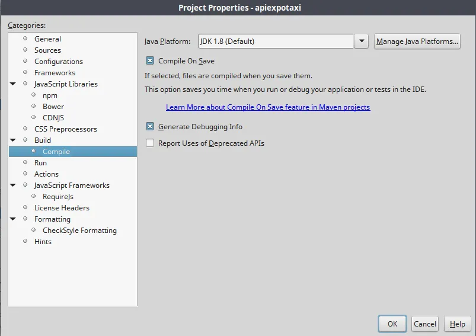Open Learn More about Compile On Save link

coord(268,107)
